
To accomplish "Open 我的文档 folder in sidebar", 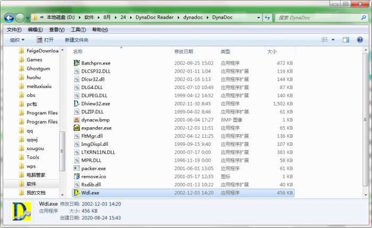I will tap(32, 193).
